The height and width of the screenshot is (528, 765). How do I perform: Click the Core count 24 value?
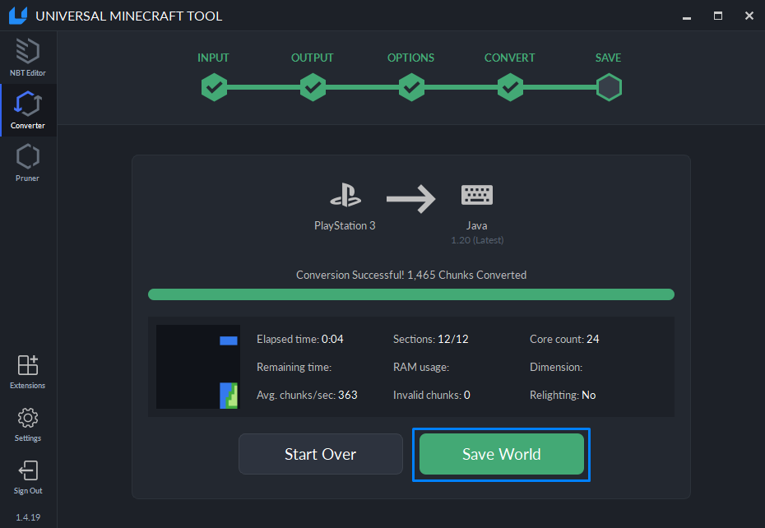pos(593,339)
